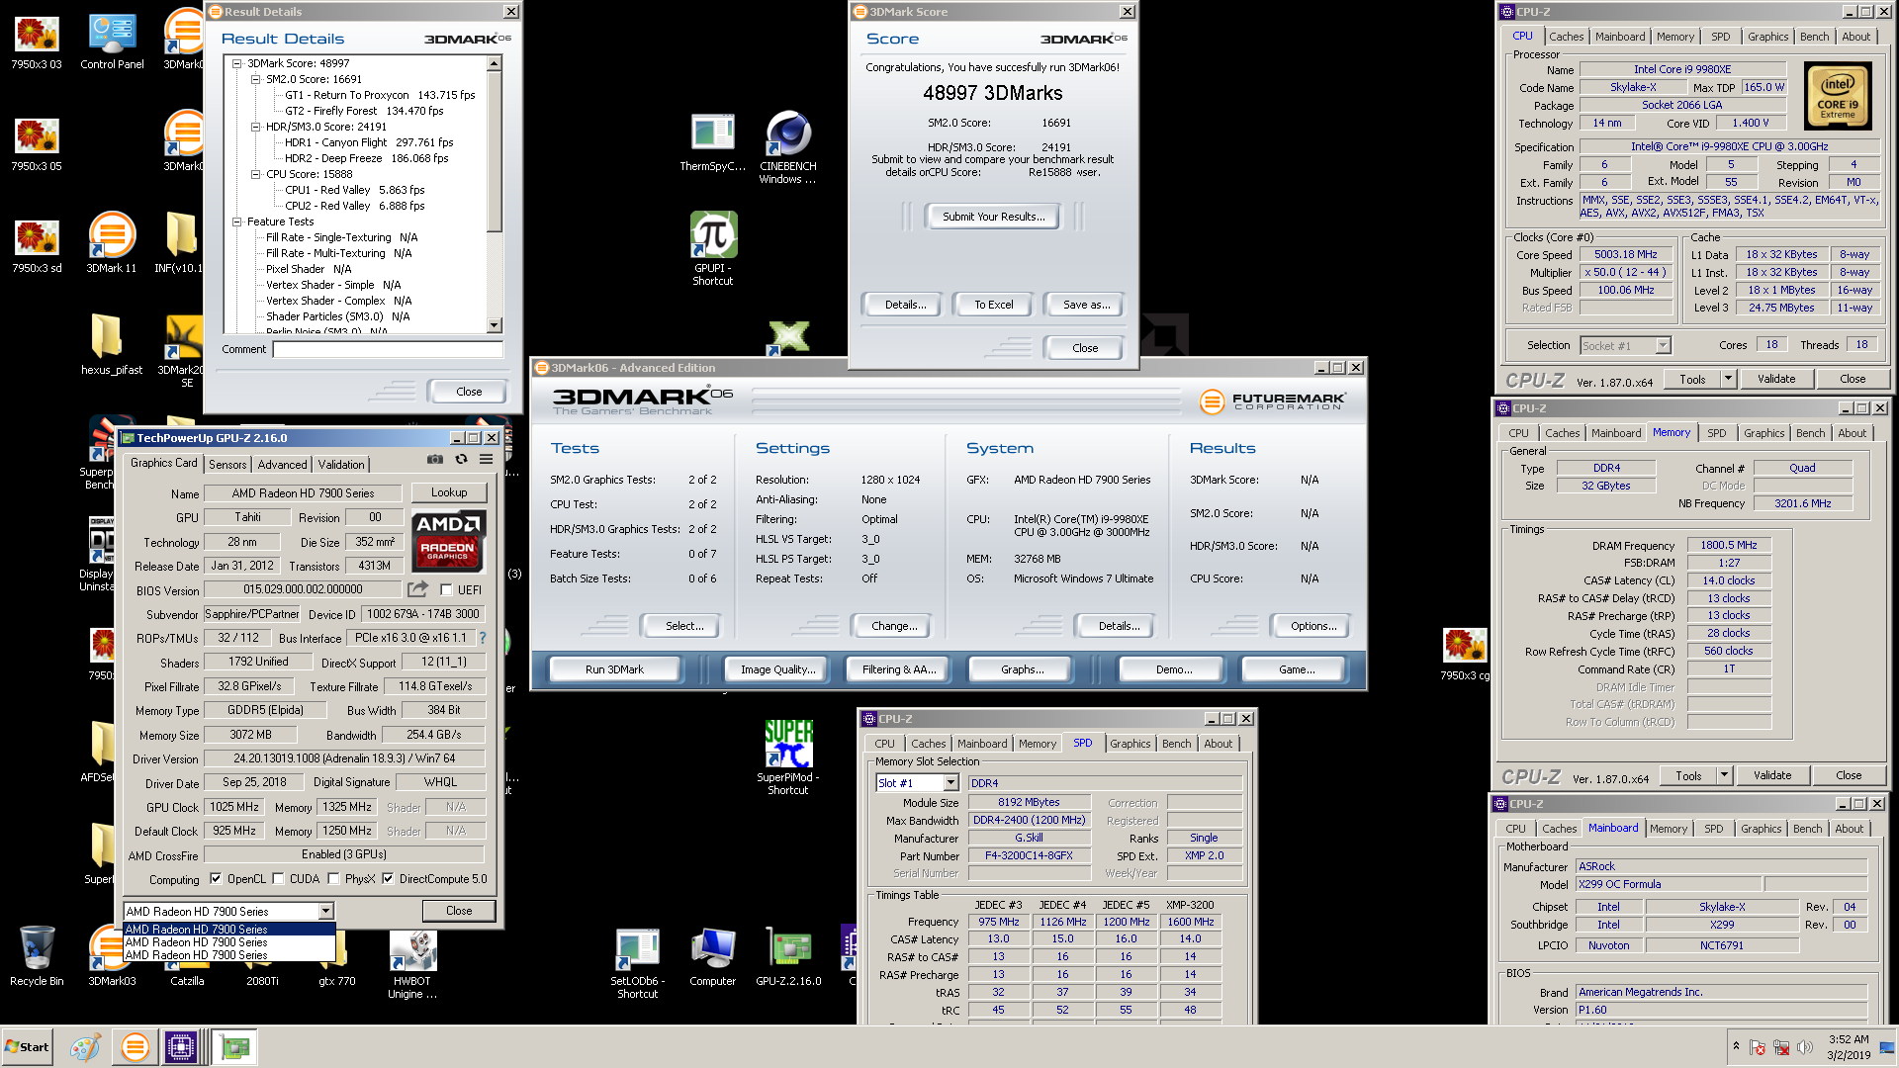1899x1068 pixels.
Task: Click the To Excel button
Action: pos(993,305)
